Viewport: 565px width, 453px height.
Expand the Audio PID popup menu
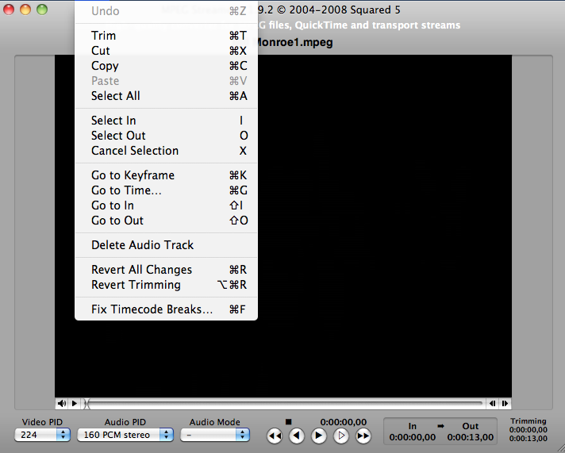(x=125, y=435)
